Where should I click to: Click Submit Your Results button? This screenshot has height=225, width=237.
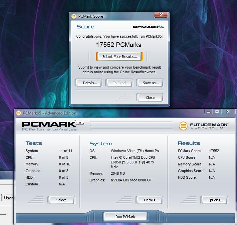[119, 57]
